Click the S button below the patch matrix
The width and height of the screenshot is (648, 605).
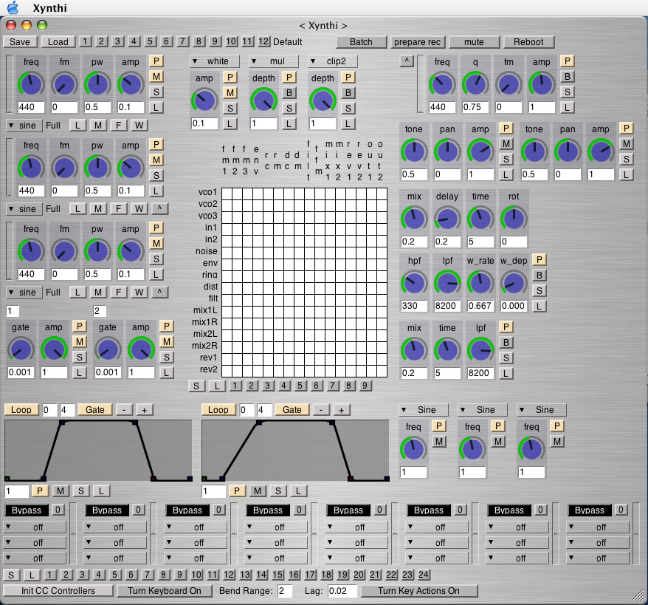[x=196, y=386]
